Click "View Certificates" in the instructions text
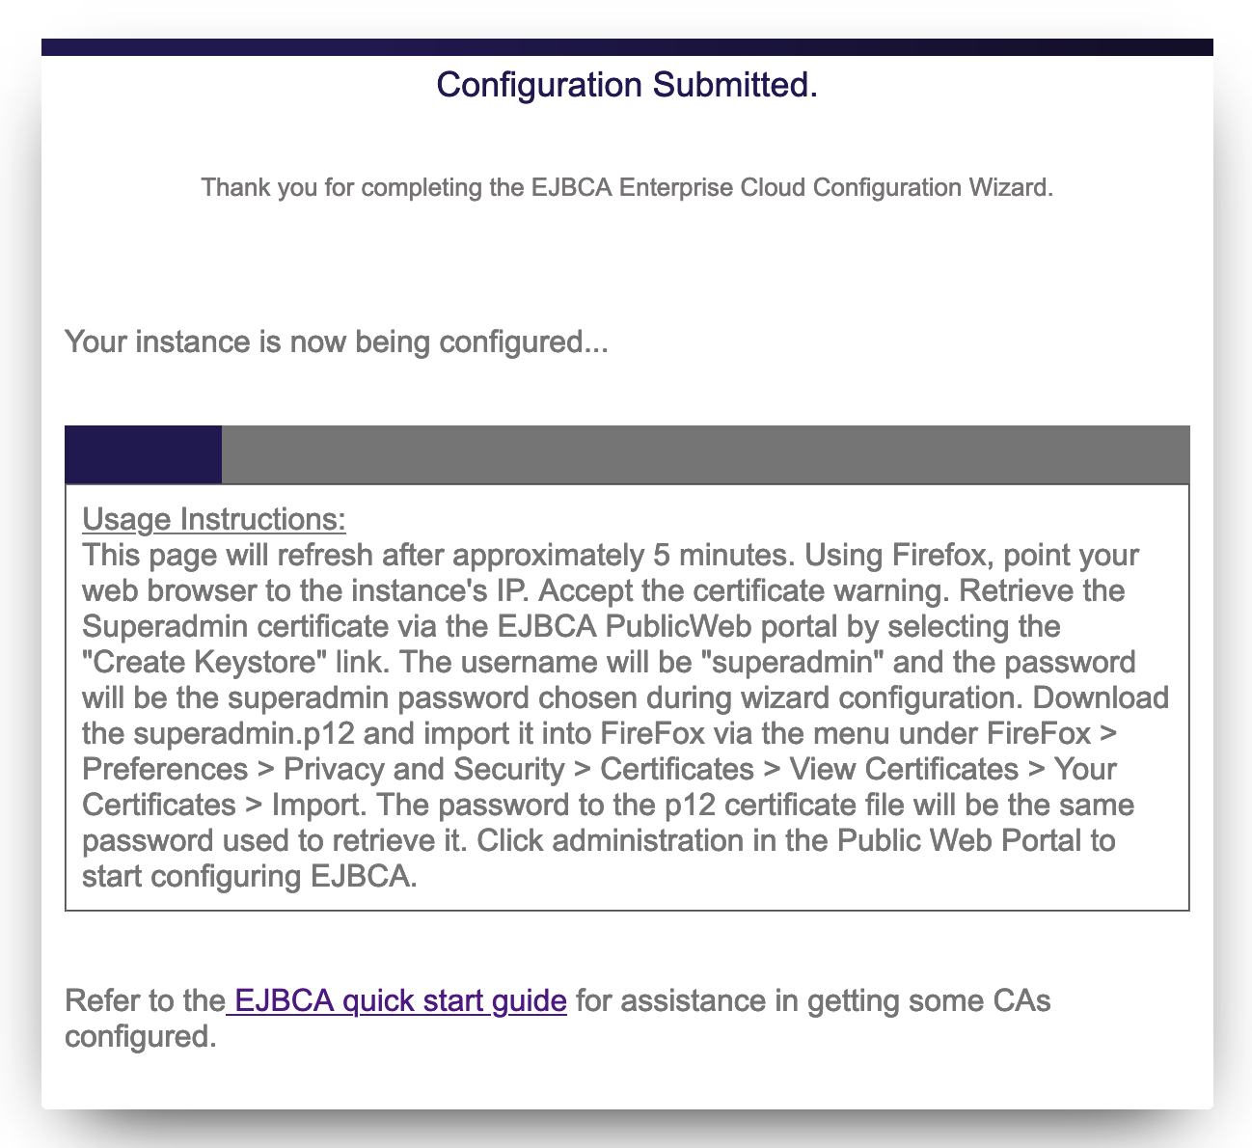Image resolution: width=1252 pixels, height=1148 pixels. point(904,770)
